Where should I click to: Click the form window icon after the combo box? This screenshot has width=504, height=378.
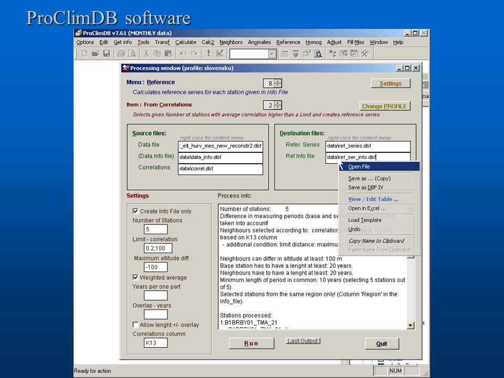[x=285, y=54]
